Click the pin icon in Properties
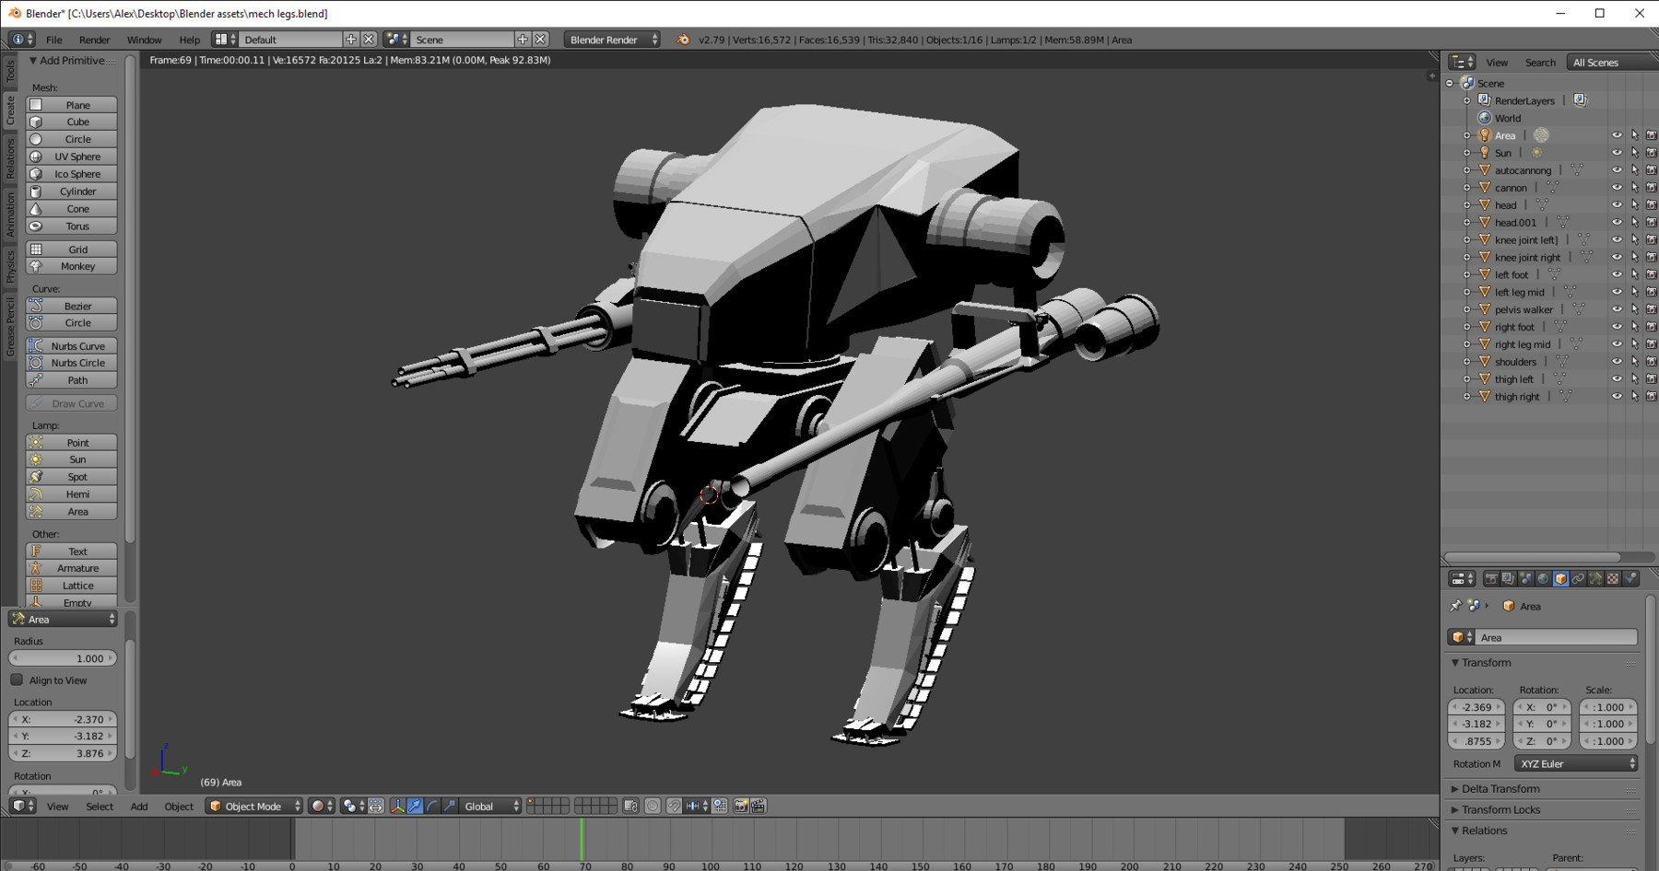Viewport: 1659px width, 871px height. tap(1455, 606)
